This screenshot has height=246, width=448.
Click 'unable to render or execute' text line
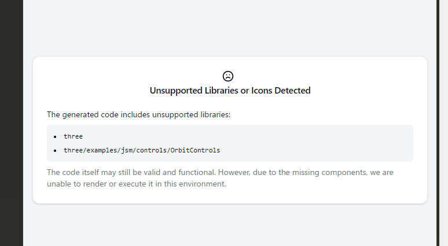point(136,184)
